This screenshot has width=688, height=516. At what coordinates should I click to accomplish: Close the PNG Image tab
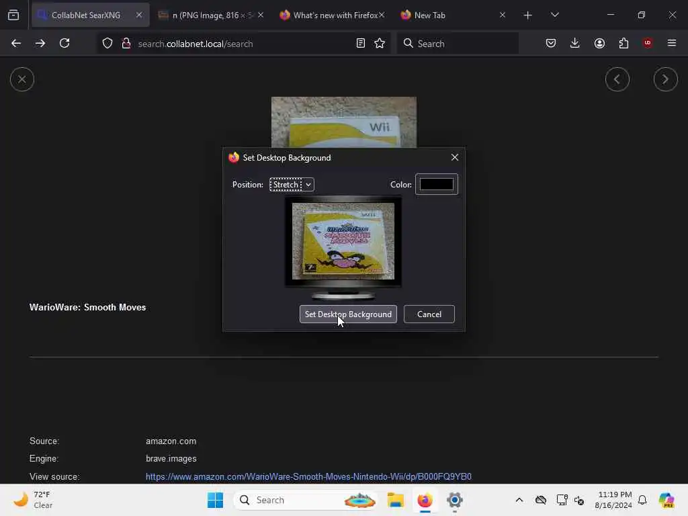[261, 15]
